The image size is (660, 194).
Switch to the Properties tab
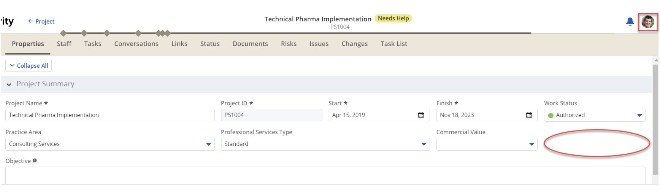click(x=28, y=44)
